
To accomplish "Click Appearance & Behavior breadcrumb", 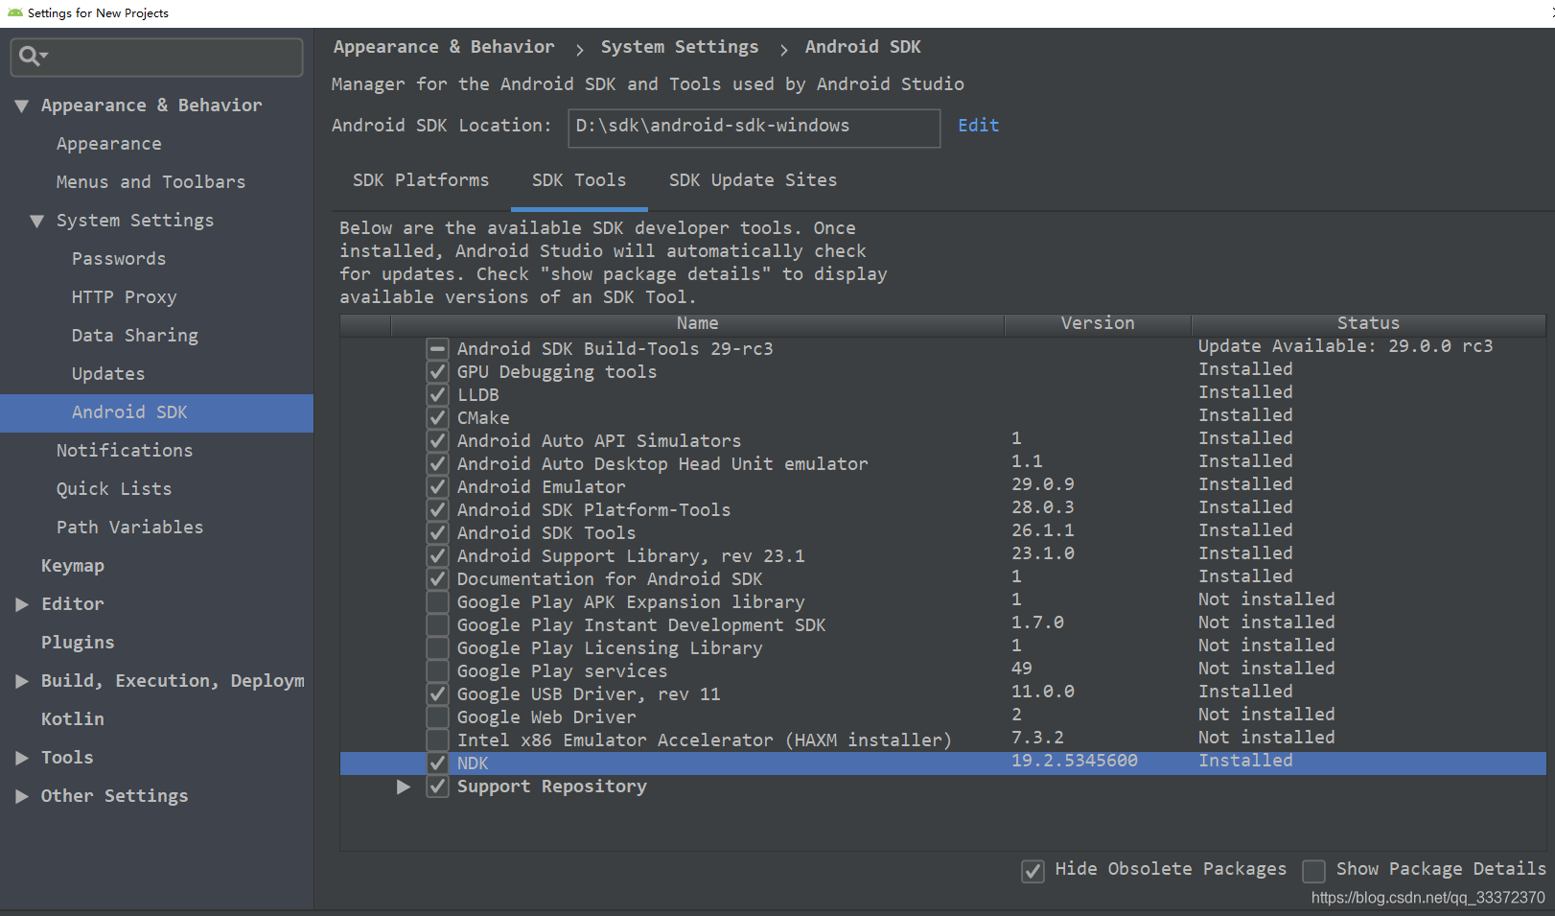I will [443, 47].
